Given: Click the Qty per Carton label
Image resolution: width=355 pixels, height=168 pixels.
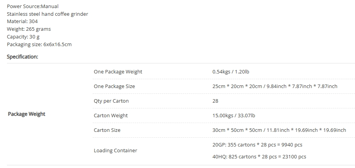Looking at the screenshot, I should [x=111, y=101].
